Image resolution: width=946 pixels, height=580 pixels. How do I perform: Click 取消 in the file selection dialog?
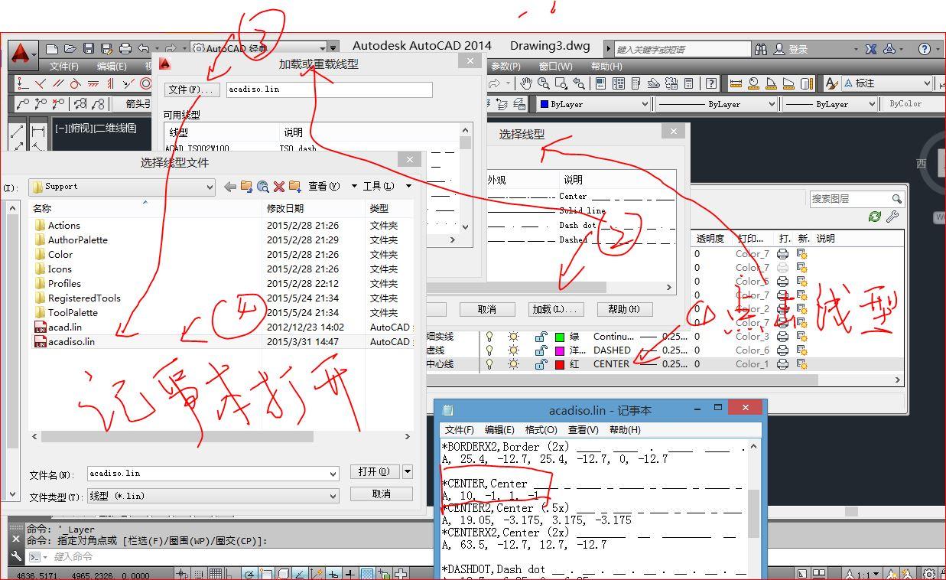[x=382, y=494]
